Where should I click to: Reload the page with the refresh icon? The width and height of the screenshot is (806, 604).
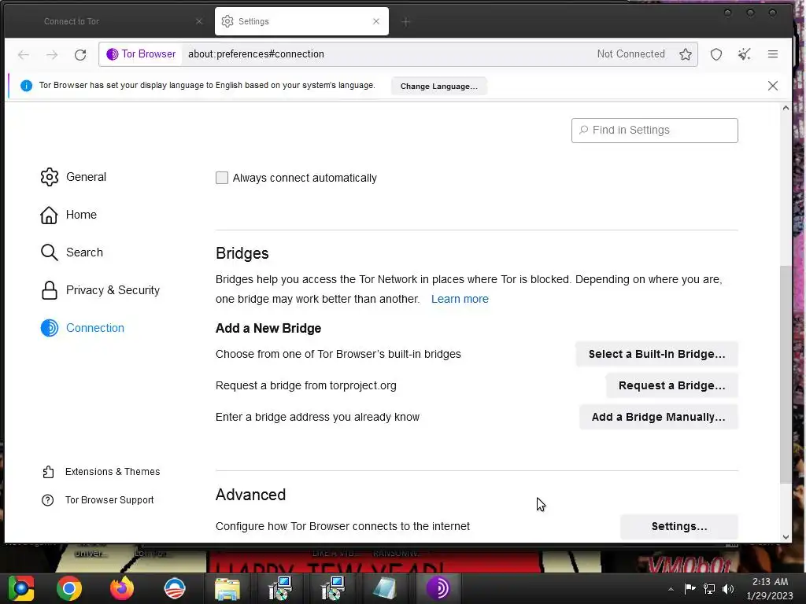[80, 54]
